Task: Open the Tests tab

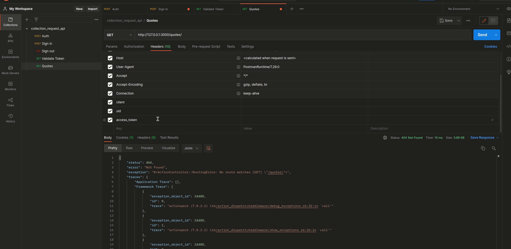Action: pyautogui.click(x=231, y=47)
